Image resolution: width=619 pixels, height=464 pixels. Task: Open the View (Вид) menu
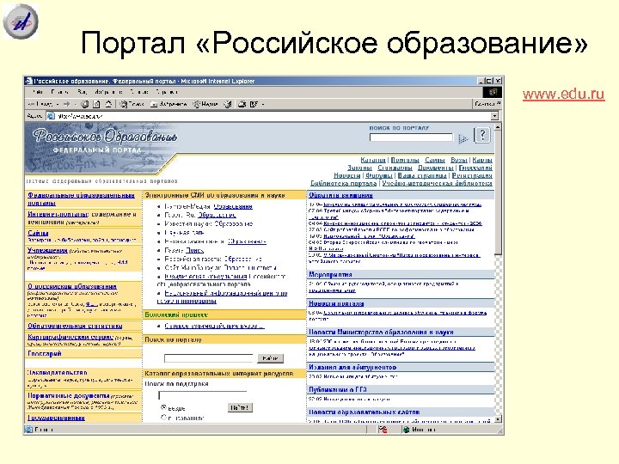click(x=83, y=92)
